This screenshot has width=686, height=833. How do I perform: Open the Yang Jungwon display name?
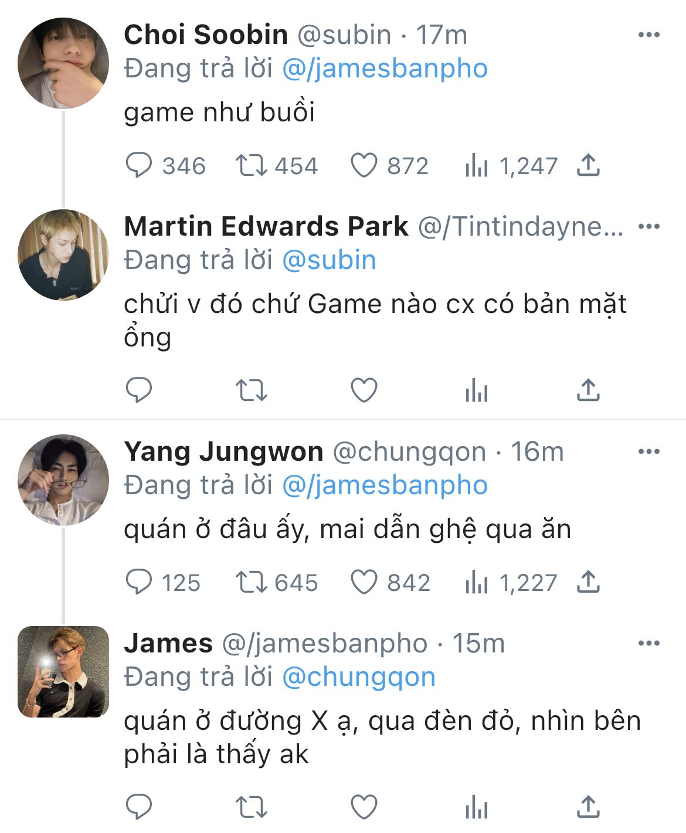[223, 451]
